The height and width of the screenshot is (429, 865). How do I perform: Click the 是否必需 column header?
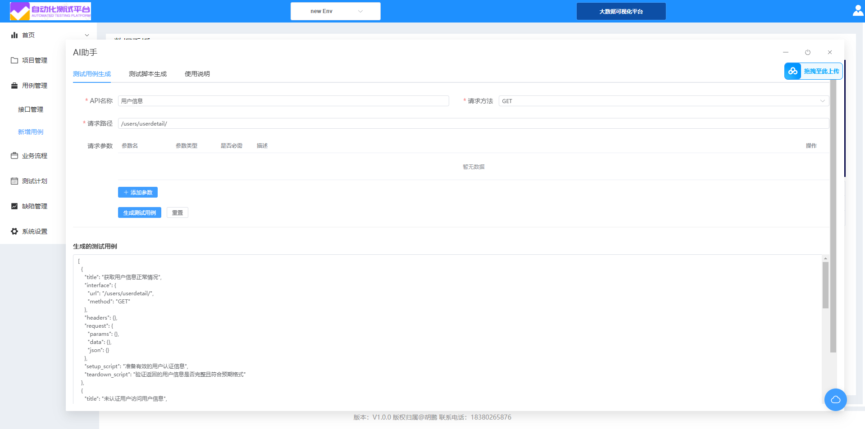pyautogui.click(x=232, y=146)
